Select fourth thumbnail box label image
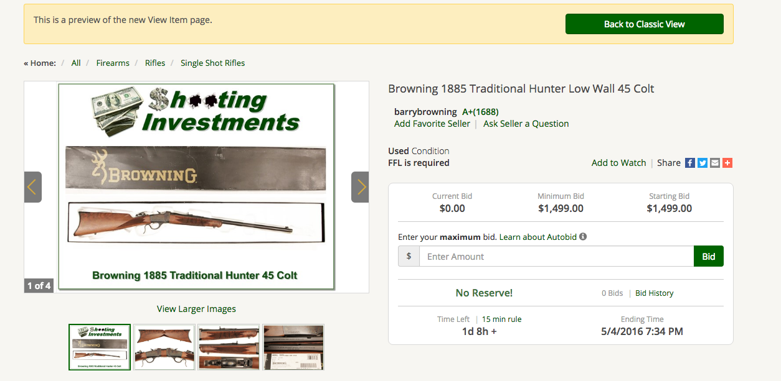This screenshot has width=781, height=381. 293,347
